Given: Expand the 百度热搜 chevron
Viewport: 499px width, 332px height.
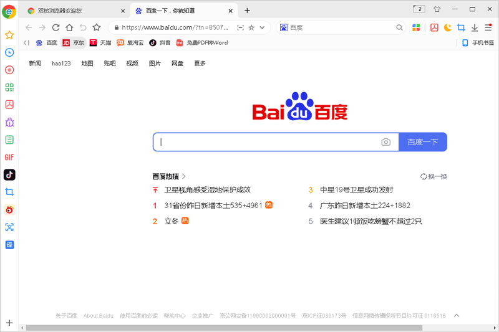Looking at the screenshot, I should pyautogui.click(x=184, y=176).
